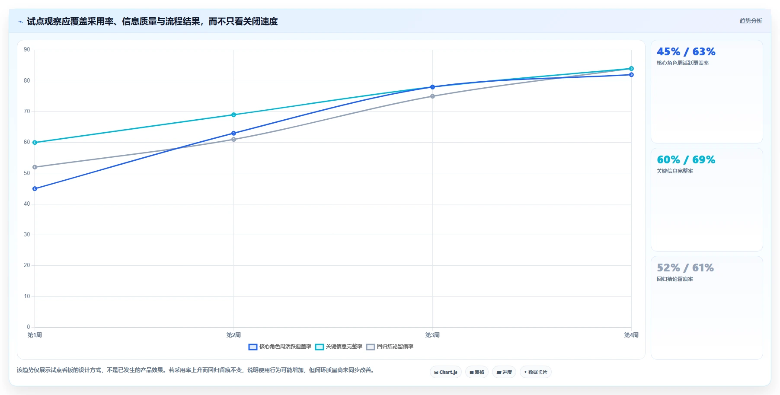
Task: Click the 90 y-axis tick label
Action: point(27,50)
